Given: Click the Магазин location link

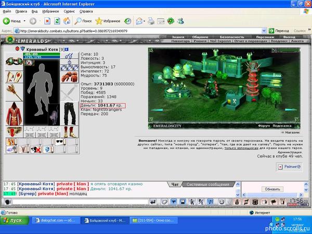Looking at the screenshot, I should pyautogui.click(x=292, y=132).
